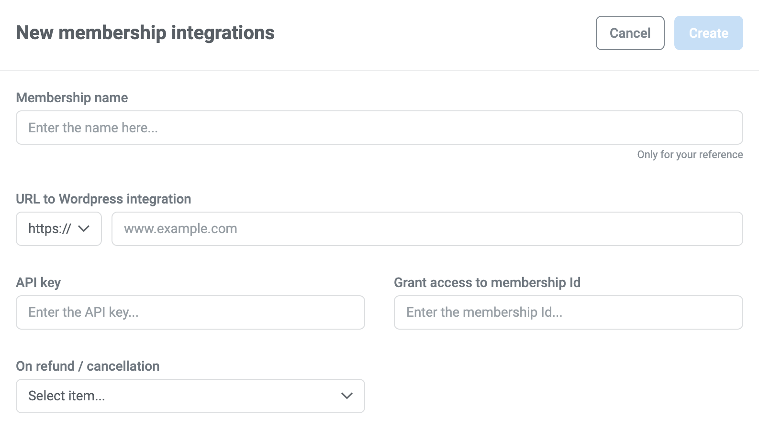Click the Enter the name here... placeholder
This screenshot has width=759, height=429.
tap(93, 128)
